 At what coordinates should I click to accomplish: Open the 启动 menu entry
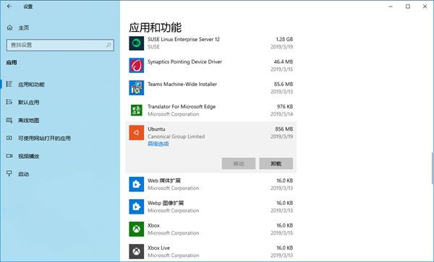point(24,174)
